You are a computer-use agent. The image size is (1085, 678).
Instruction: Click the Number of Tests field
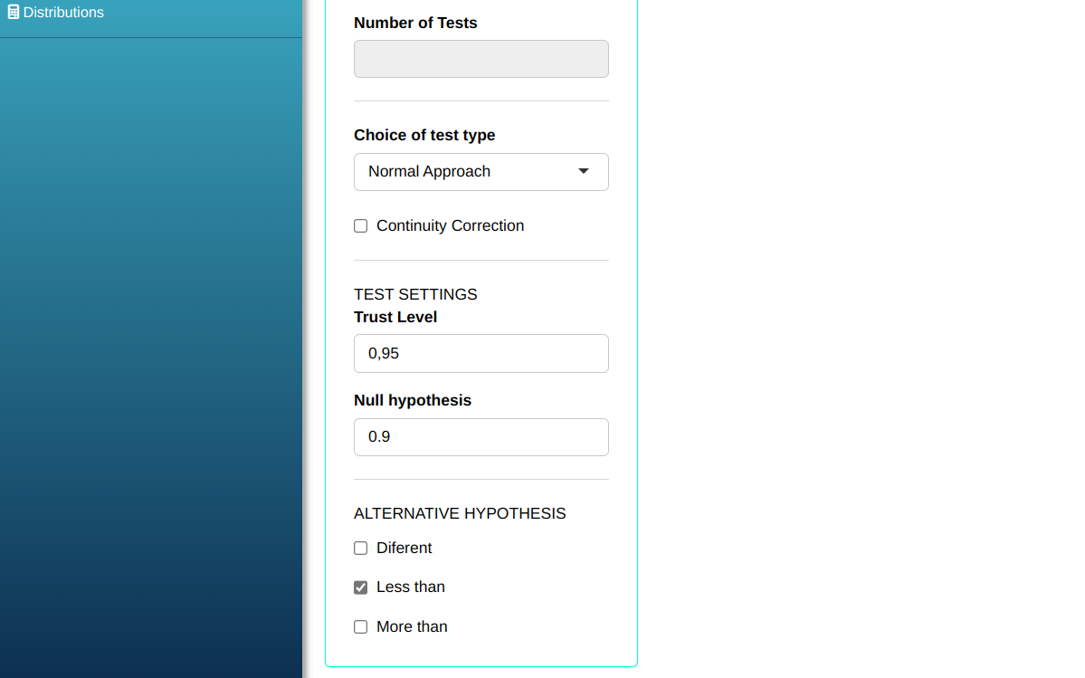(x=481, y=59)
